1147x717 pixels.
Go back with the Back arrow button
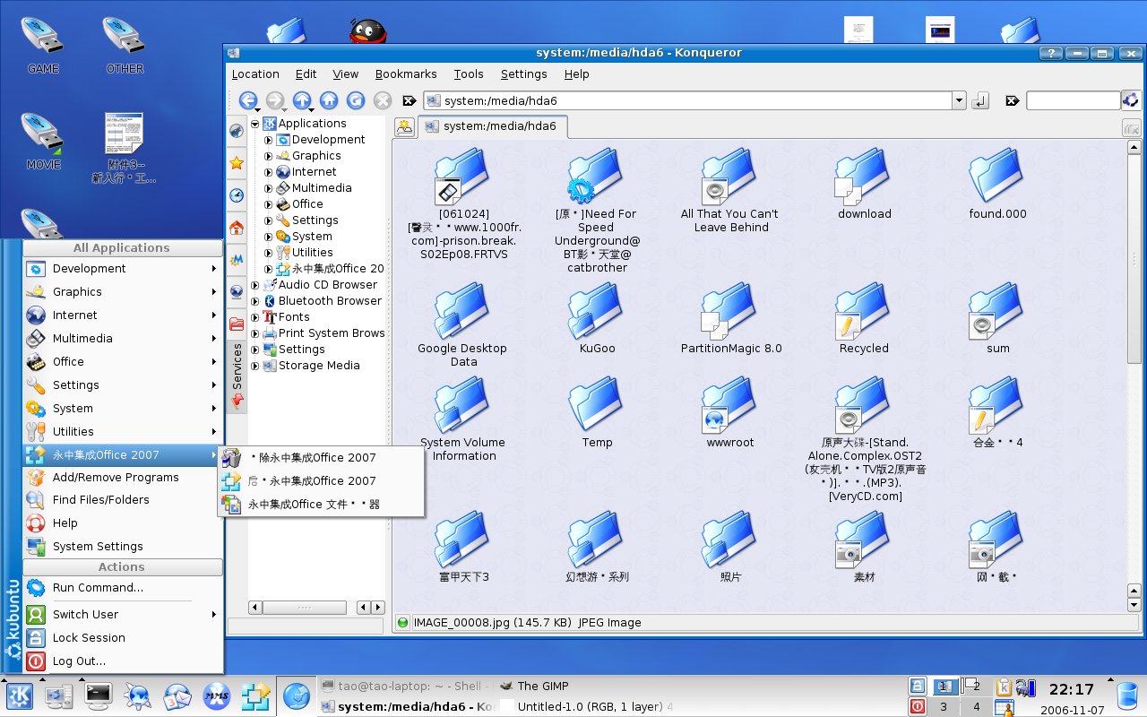[248, 100]
